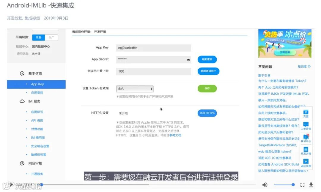Open the 参考文档 link in HTTPS note
Screen dimensions: 321x192
click(175, 135)
